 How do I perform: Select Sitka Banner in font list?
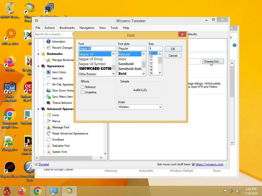[x=95, y=74]
